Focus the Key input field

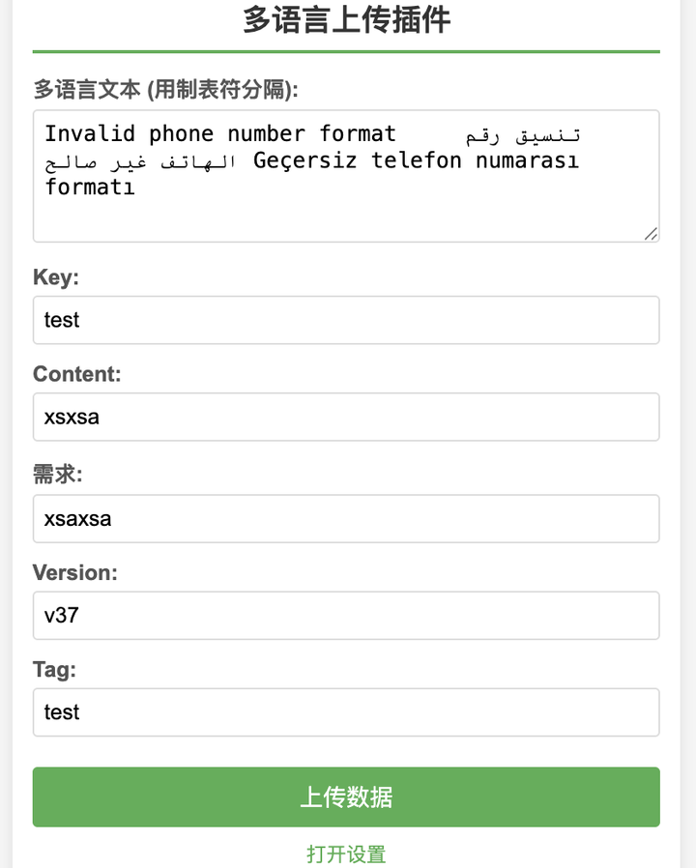click(346, 320)
